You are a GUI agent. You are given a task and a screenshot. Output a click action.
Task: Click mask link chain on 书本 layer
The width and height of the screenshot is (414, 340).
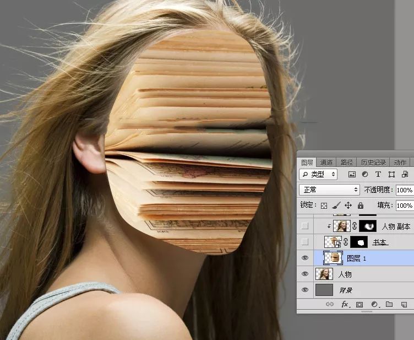[x=346, y=242]
